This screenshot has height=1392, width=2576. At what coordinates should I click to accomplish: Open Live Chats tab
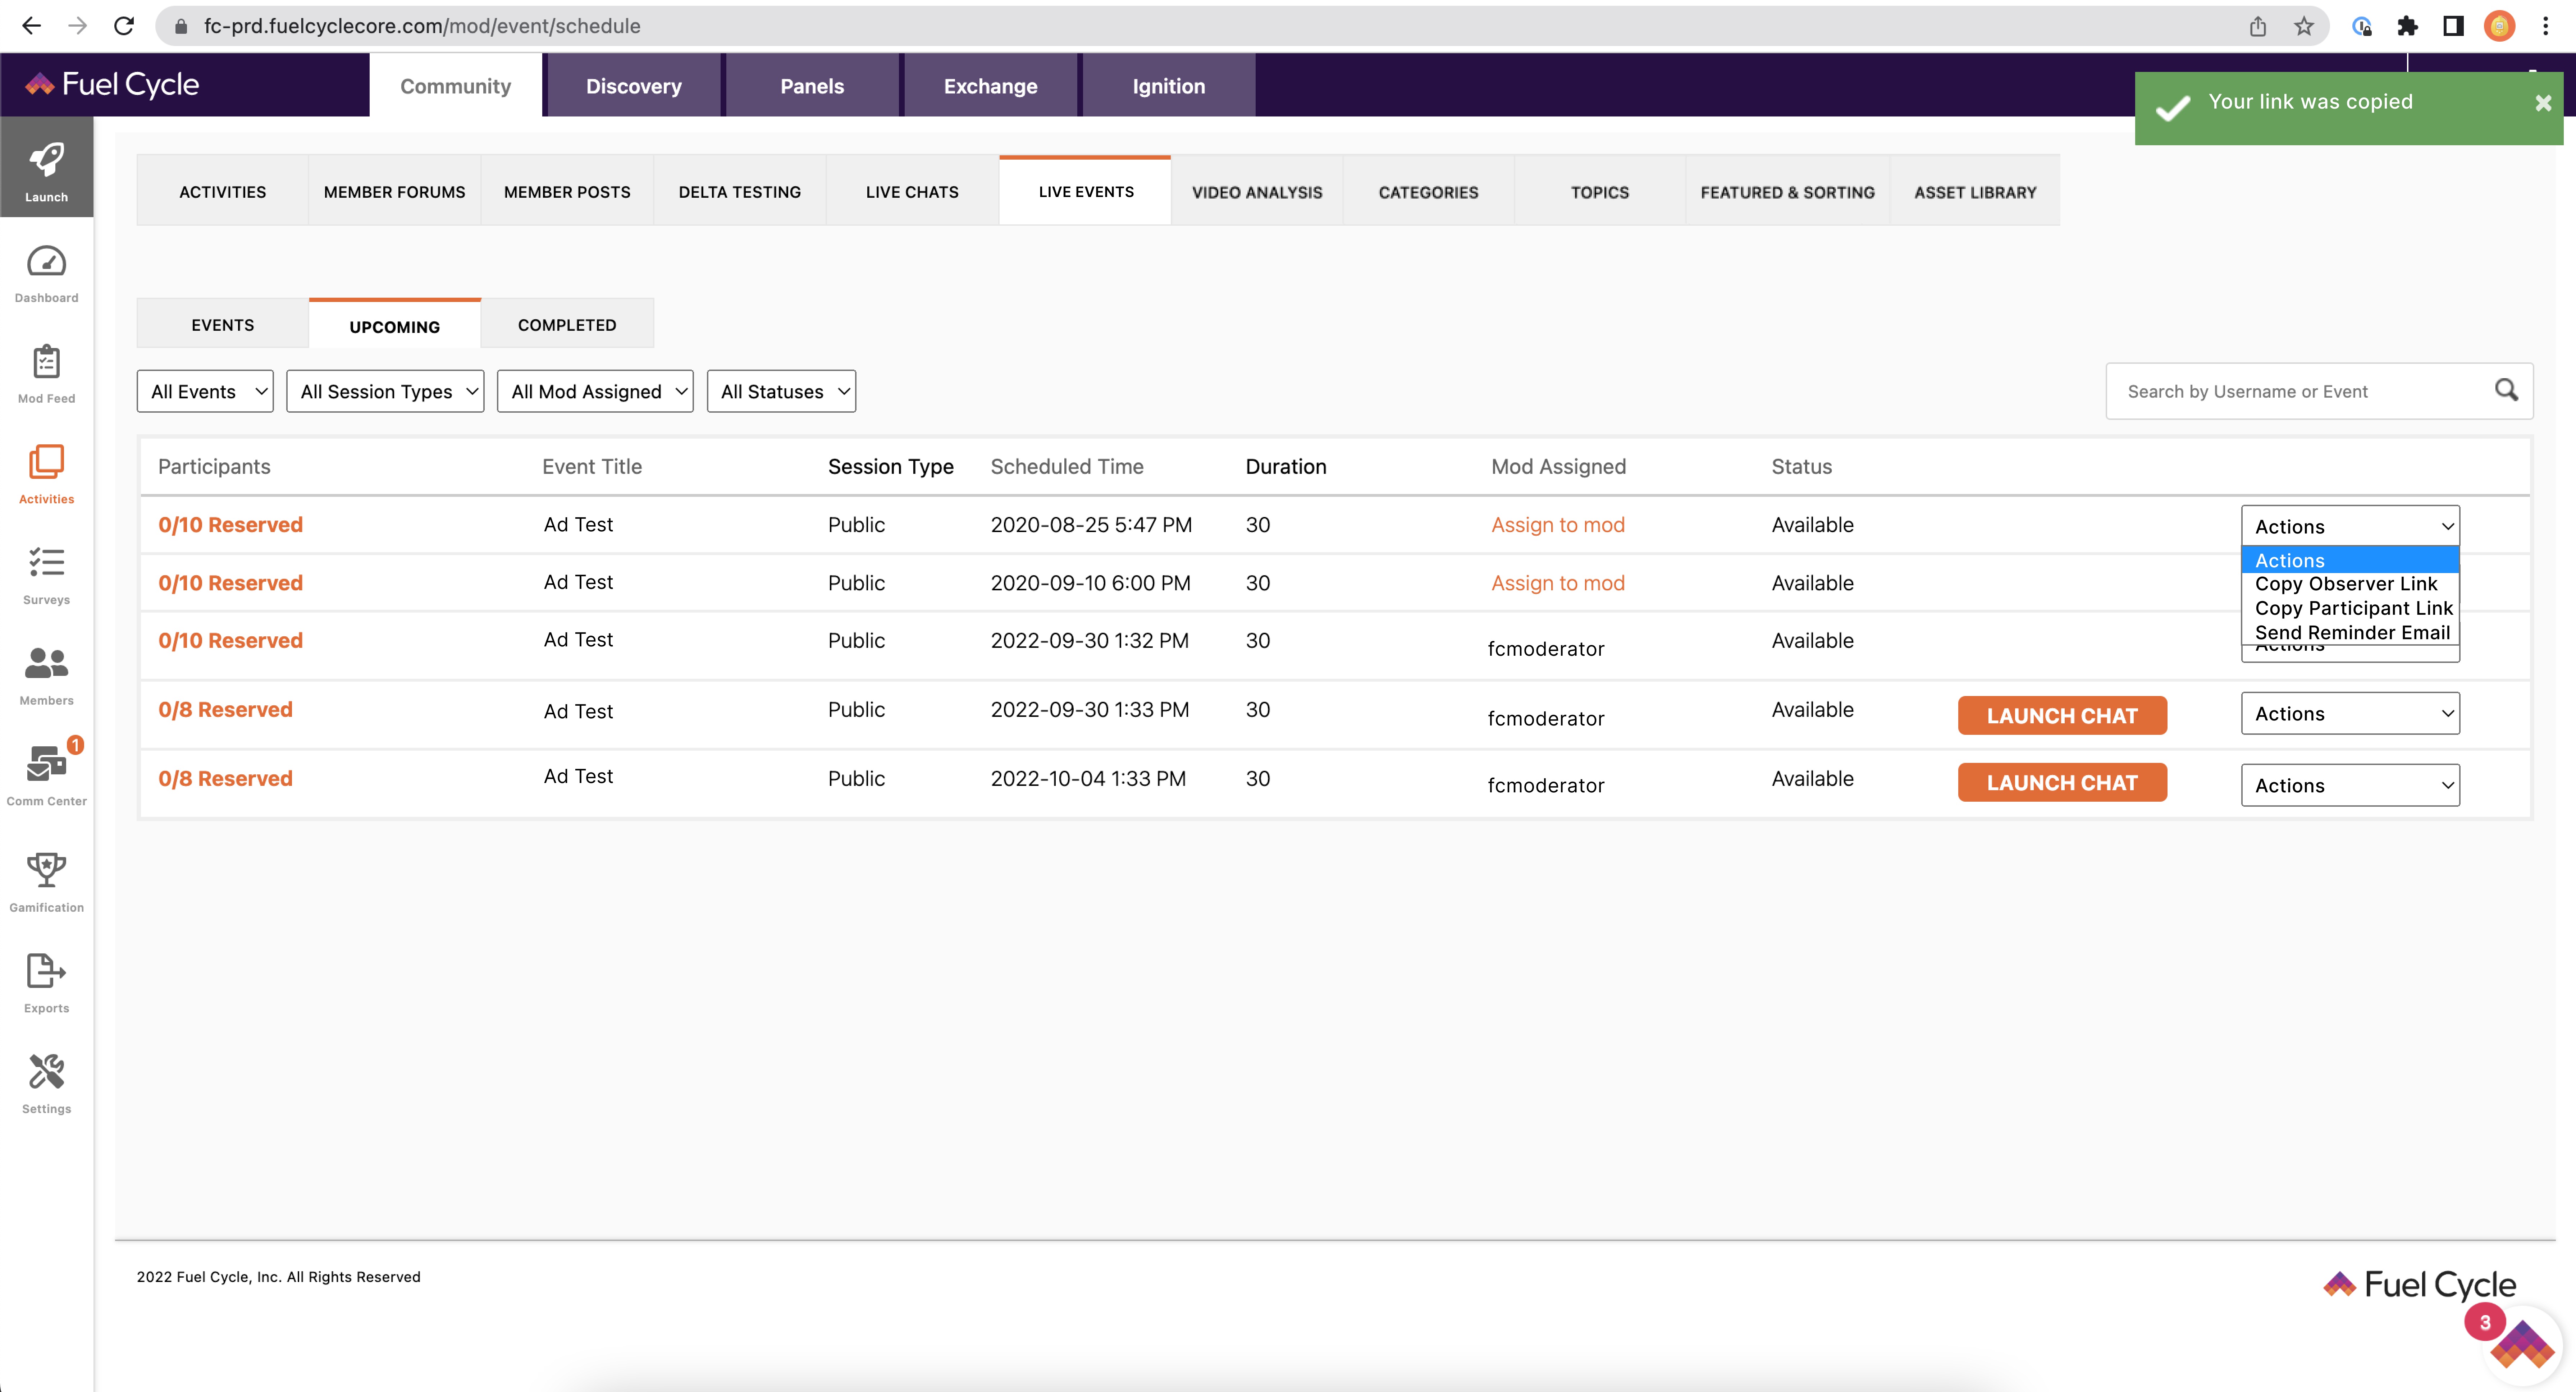click(x=912, y=191)
